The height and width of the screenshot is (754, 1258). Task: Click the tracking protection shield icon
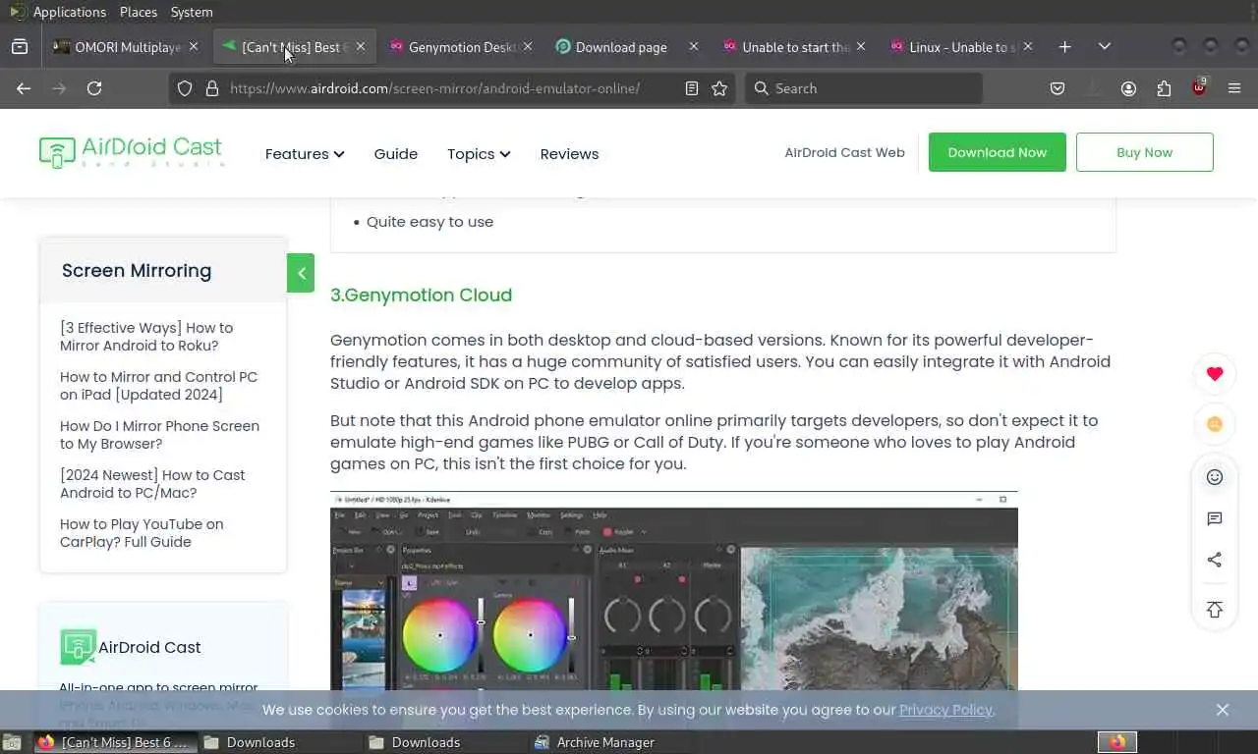[x=185, y=88]
